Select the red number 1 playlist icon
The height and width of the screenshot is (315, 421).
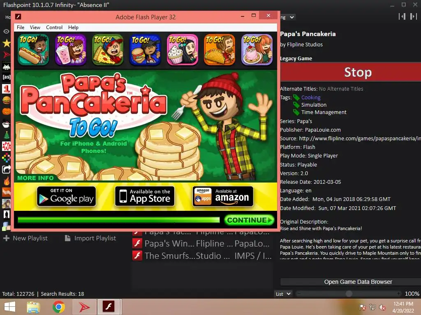[6, 89]
